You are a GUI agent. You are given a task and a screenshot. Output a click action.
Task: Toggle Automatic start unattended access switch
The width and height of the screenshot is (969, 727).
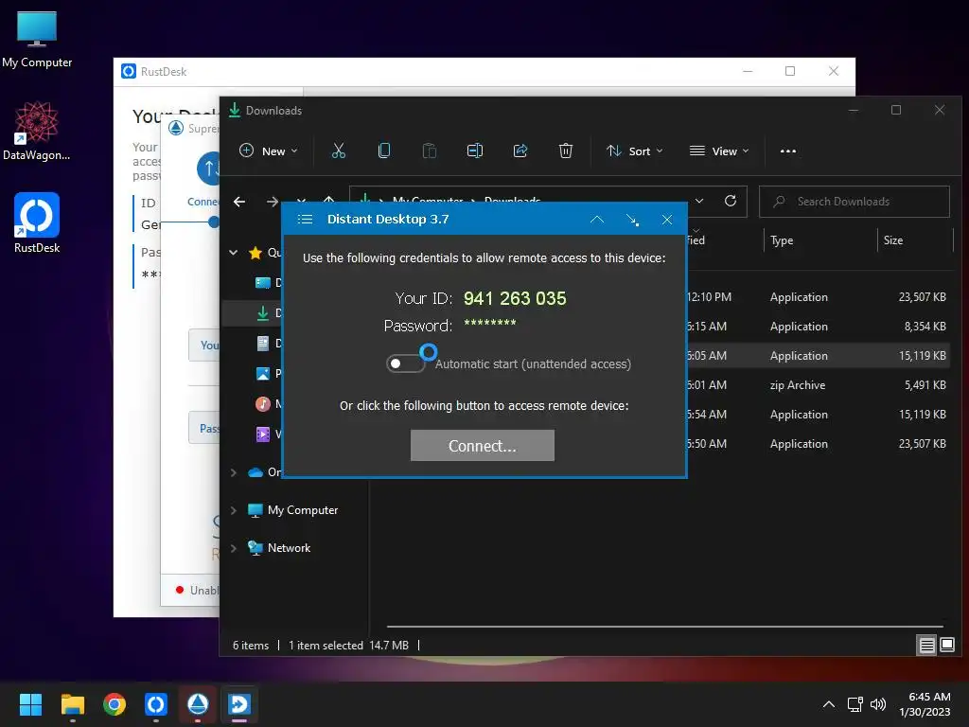point(406,363)
